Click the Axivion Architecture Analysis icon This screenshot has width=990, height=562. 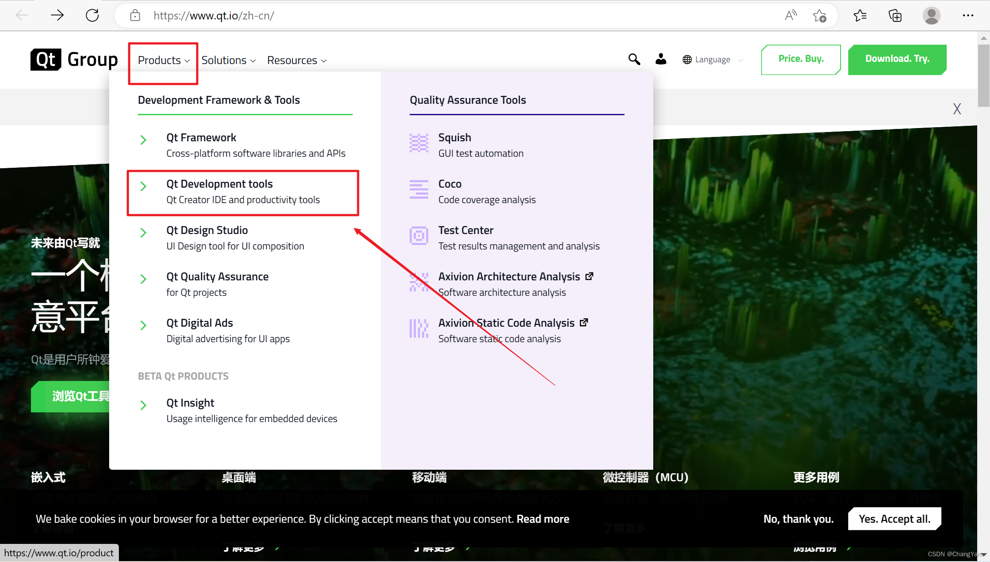(419, 282)
